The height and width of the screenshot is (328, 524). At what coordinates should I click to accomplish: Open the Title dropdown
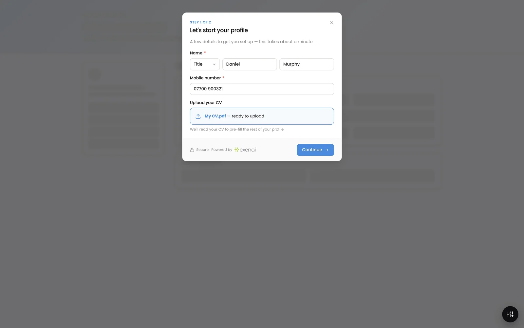coord(205,64)
